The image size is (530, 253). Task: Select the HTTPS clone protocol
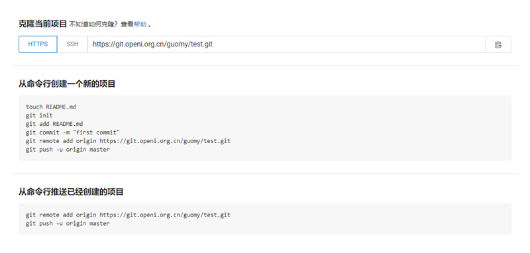[x=38, y=44]
